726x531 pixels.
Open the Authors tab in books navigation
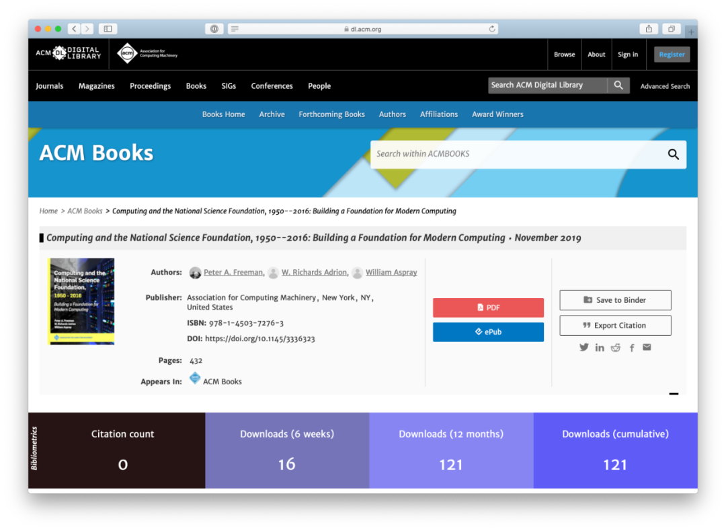[392, 114]
